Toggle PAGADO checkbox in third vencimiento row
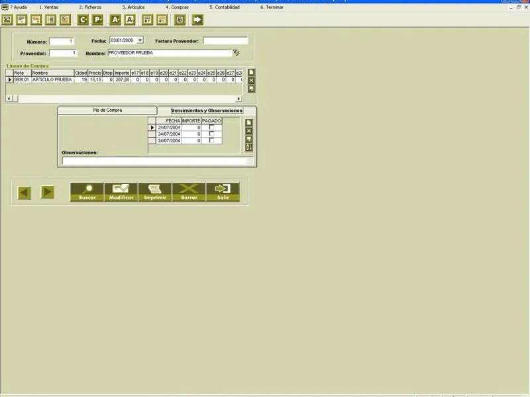The height and width of the screenshot is (397, 530). 211,140
